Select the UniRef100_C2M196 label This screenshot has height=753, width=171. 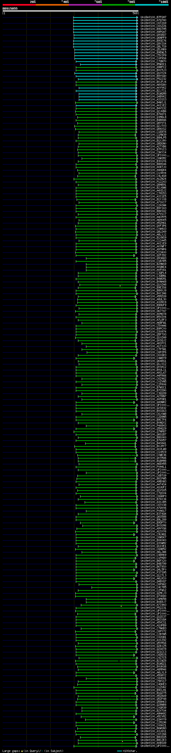(x=153, y=722)
